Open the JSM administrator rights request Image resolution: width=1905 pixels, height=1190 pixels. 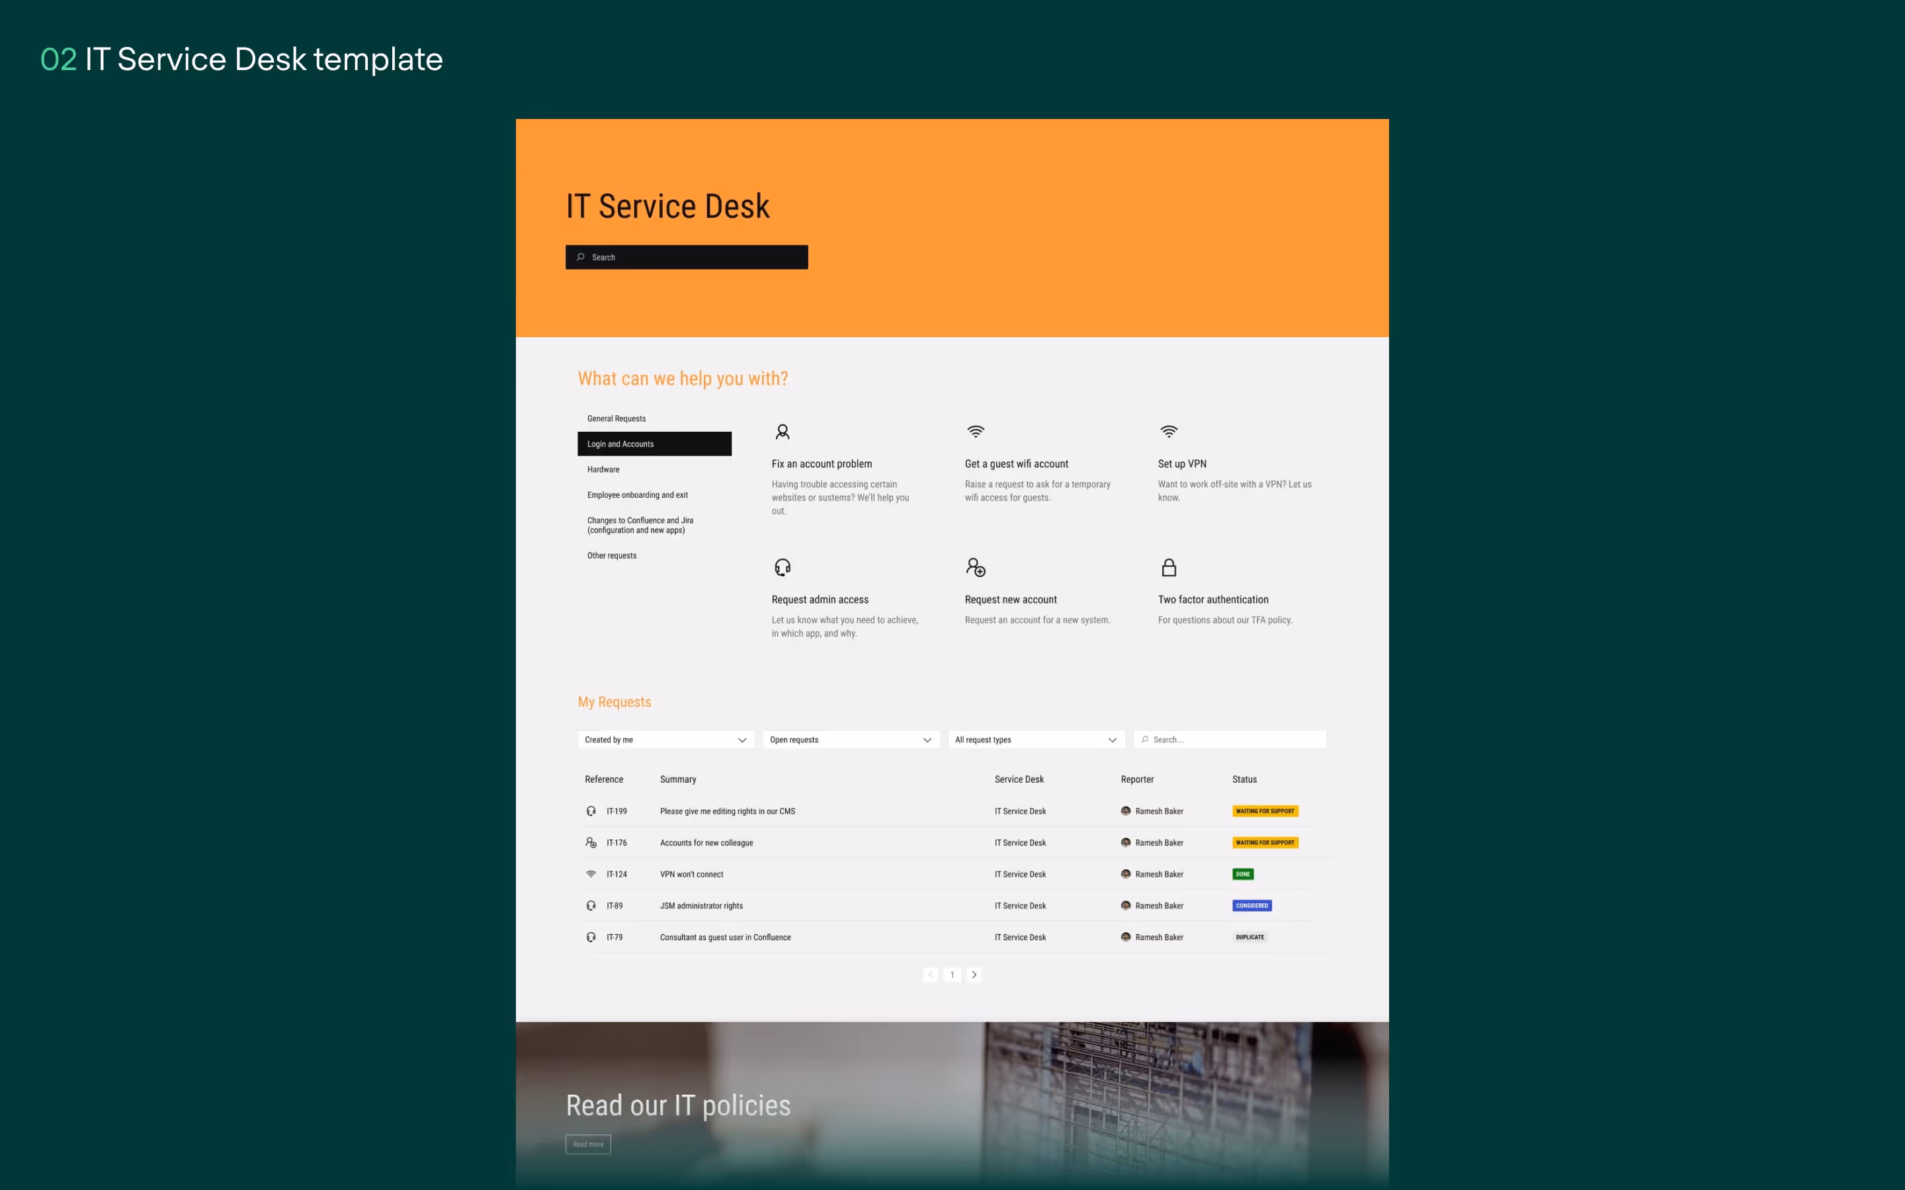pyautogui.click(x=701, y=906)
